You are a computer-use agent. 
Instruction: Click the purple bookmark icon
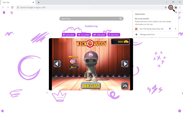[4, 13]
